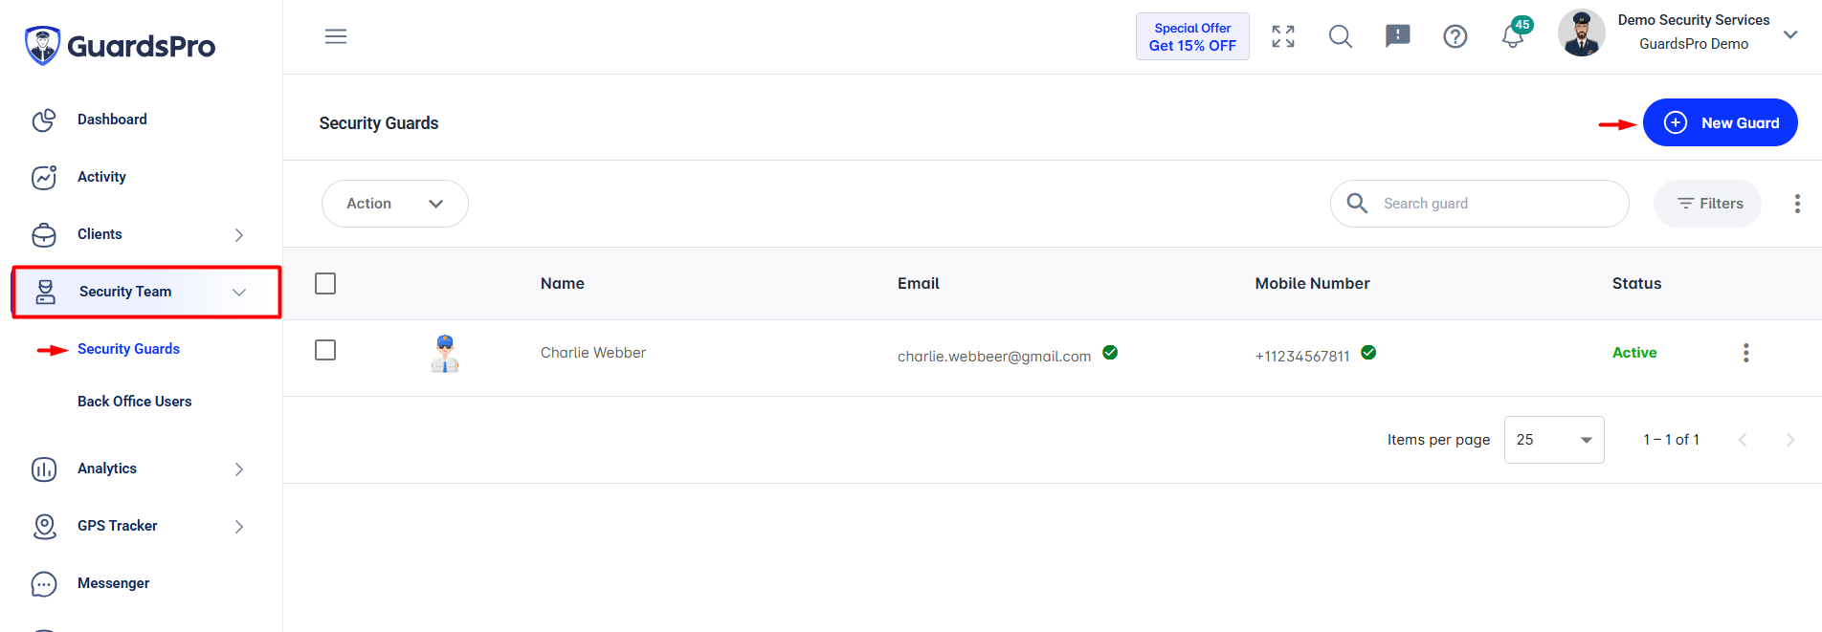Viewport: 1822px width, 632px height.
Task: Expand the Clients submenu chevron
Action: pos(239,235)
